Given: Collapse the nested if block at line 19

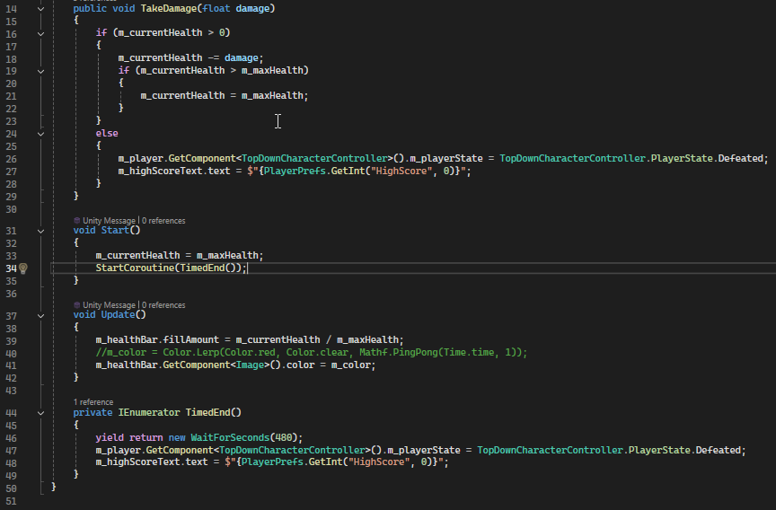Looking at the screenshot, I should coord(41,71).
